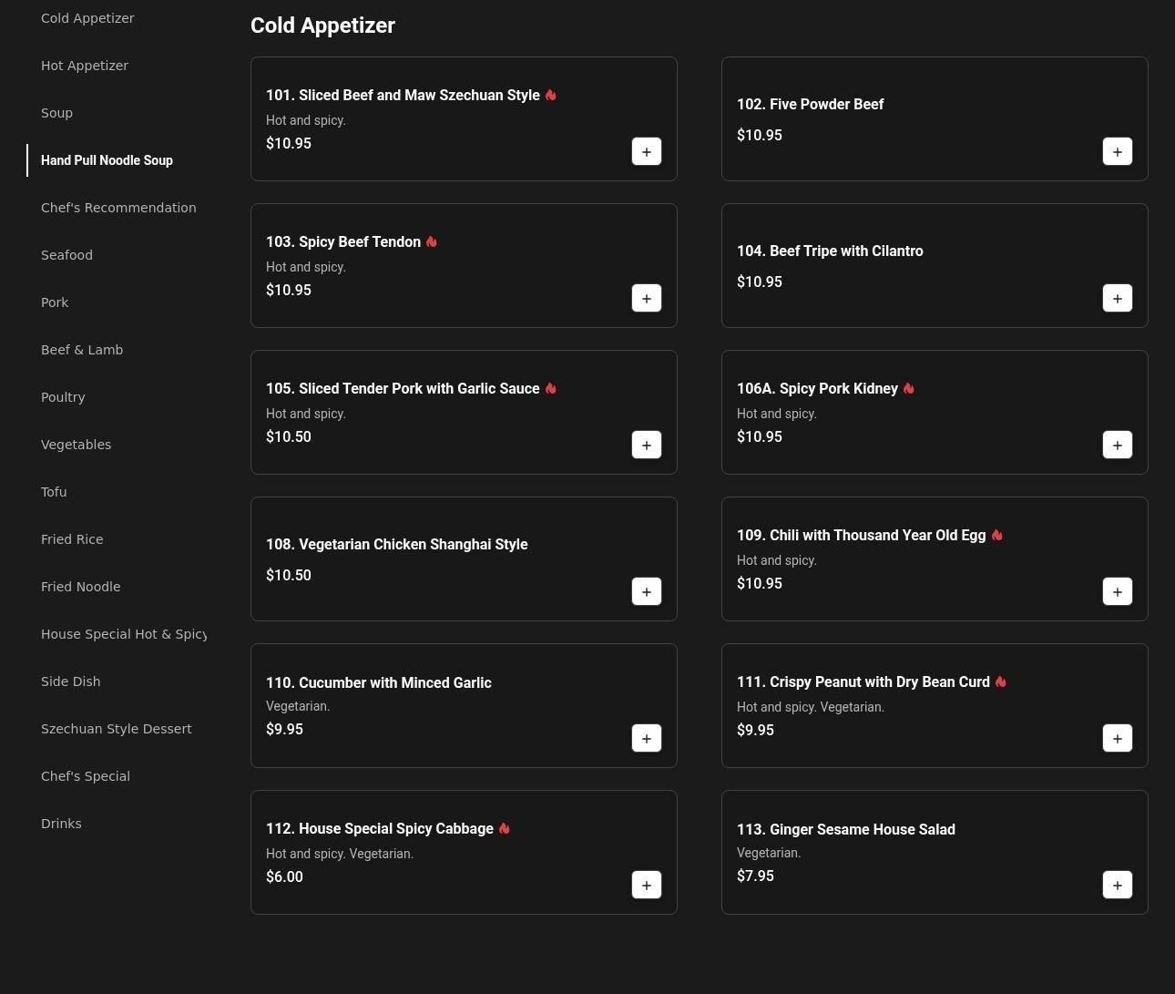The image size is (1175, 994).
Task: Open the Hot Appetizer category
Action: point(85,66)
